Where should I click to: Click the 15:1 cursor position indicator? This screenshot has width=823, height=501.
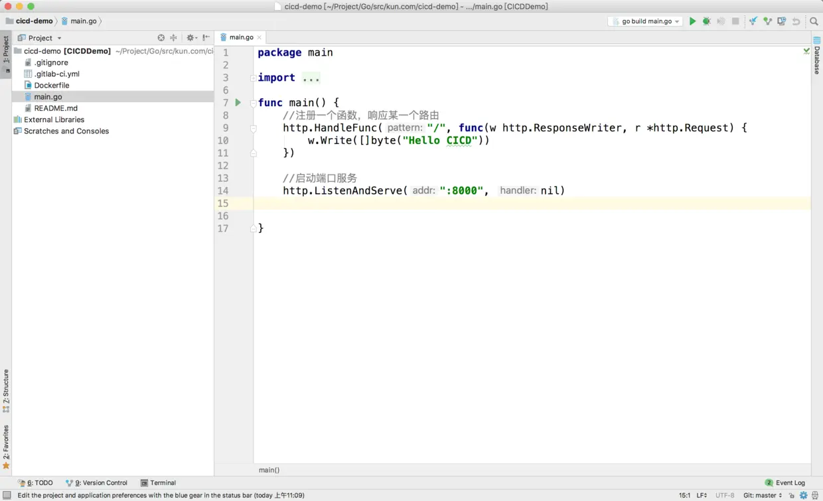[x=684, y=495]
